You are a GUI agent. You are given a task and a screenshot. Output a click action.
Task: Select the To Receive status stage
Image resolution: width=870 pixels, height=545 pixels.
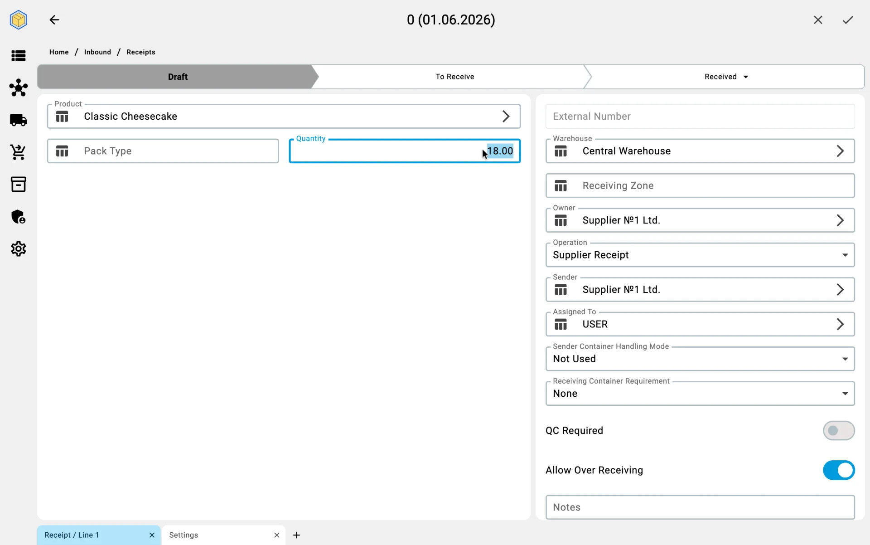[454, 77]
